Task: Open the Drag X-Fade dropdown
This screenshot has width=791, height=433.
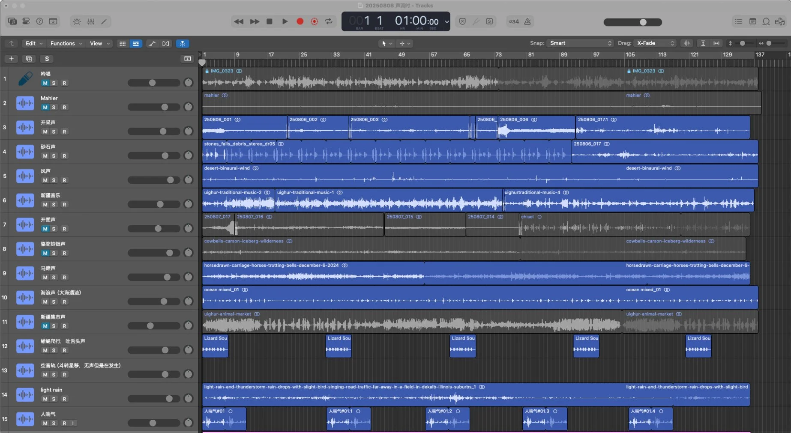Action: click(656, 43)
